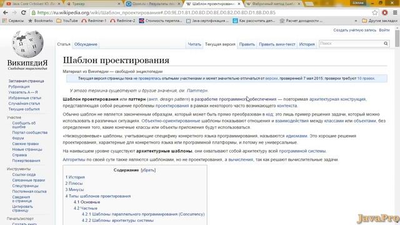This screenshot has width=400, height=225.
Task: Open Случайная статья link
Action: [24, 104]
